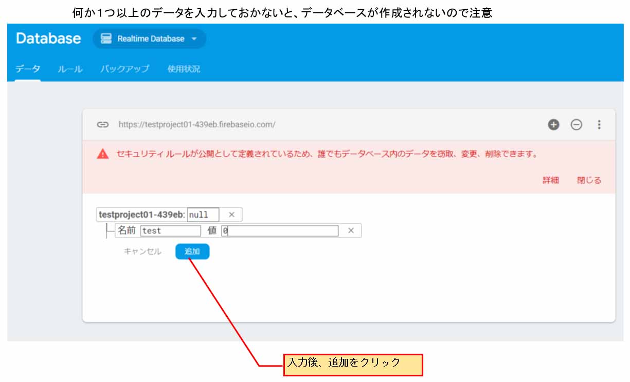The width and height of the screenshot is (630, 382).
Task: Open the three-dot more options menu
Action: point(599,125)
